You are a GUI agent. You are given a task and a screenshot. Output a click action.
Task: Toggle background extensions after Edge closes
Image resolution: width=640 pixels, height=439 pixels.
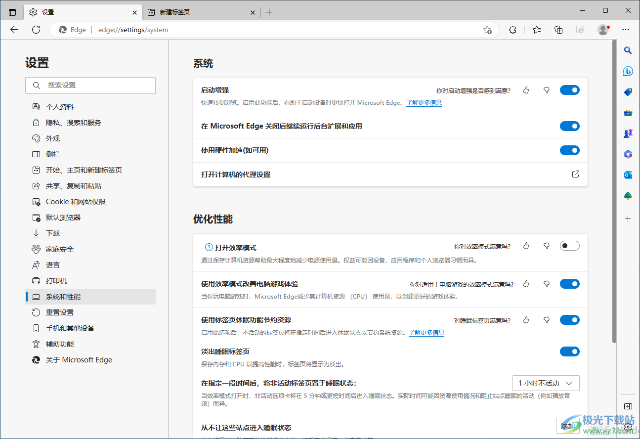569,126
